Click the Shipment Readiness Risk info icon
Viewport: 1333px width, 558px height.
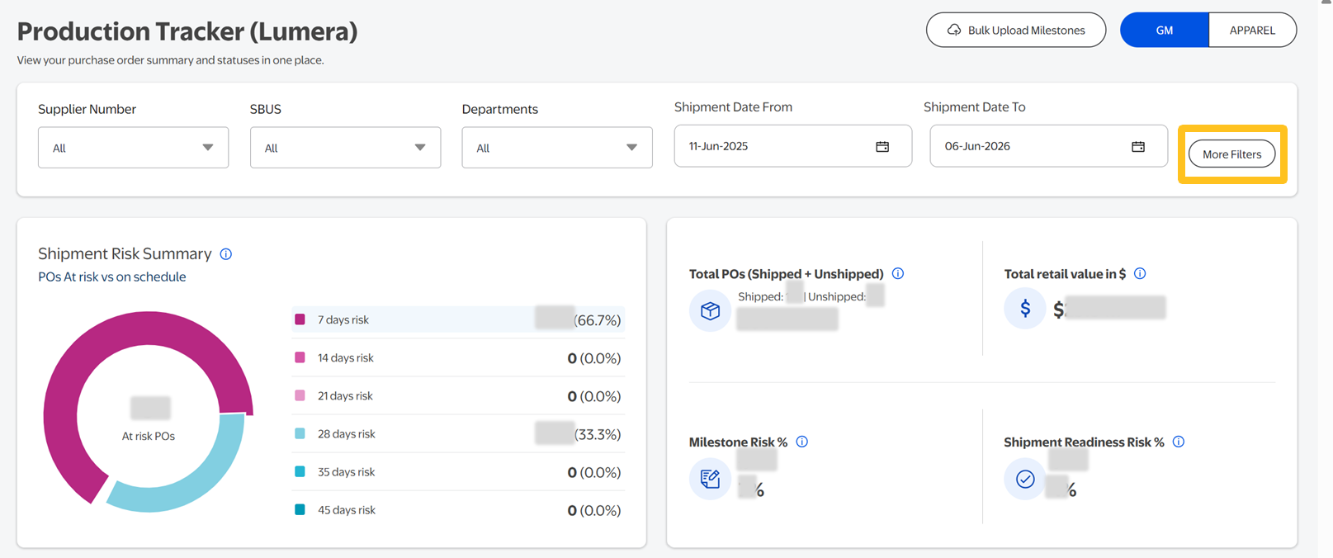point(1179,442)
